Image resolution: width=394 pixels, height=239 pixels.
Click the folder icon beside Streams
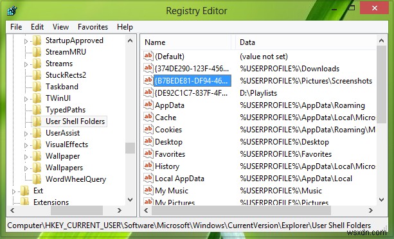coord(37,64)
